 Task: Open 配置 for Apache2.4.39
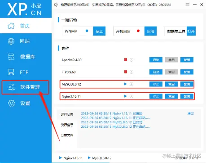[x=187, y=60]
